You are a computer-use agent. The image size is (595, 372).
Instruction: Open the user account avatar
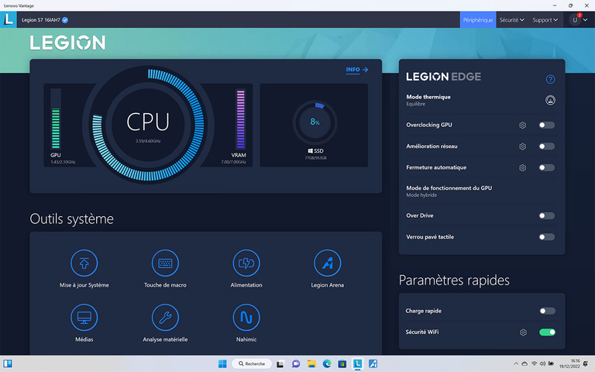click(x=575, y=20)
